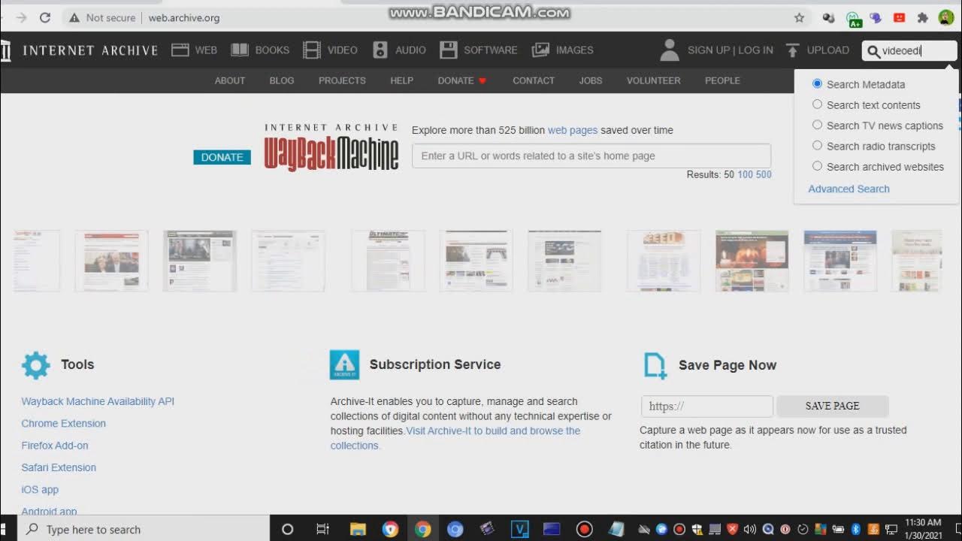This screenshot has width=962, height=541.
Task: Click the blue DONATE button
Action: [222, 157]
